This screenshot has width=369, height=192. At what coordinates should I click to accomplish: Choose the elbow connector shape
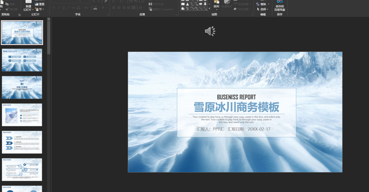point(192,4)
